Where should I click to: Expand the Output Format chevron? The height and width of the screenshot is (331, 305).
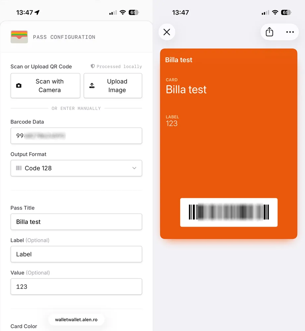[x=134, y=168]
